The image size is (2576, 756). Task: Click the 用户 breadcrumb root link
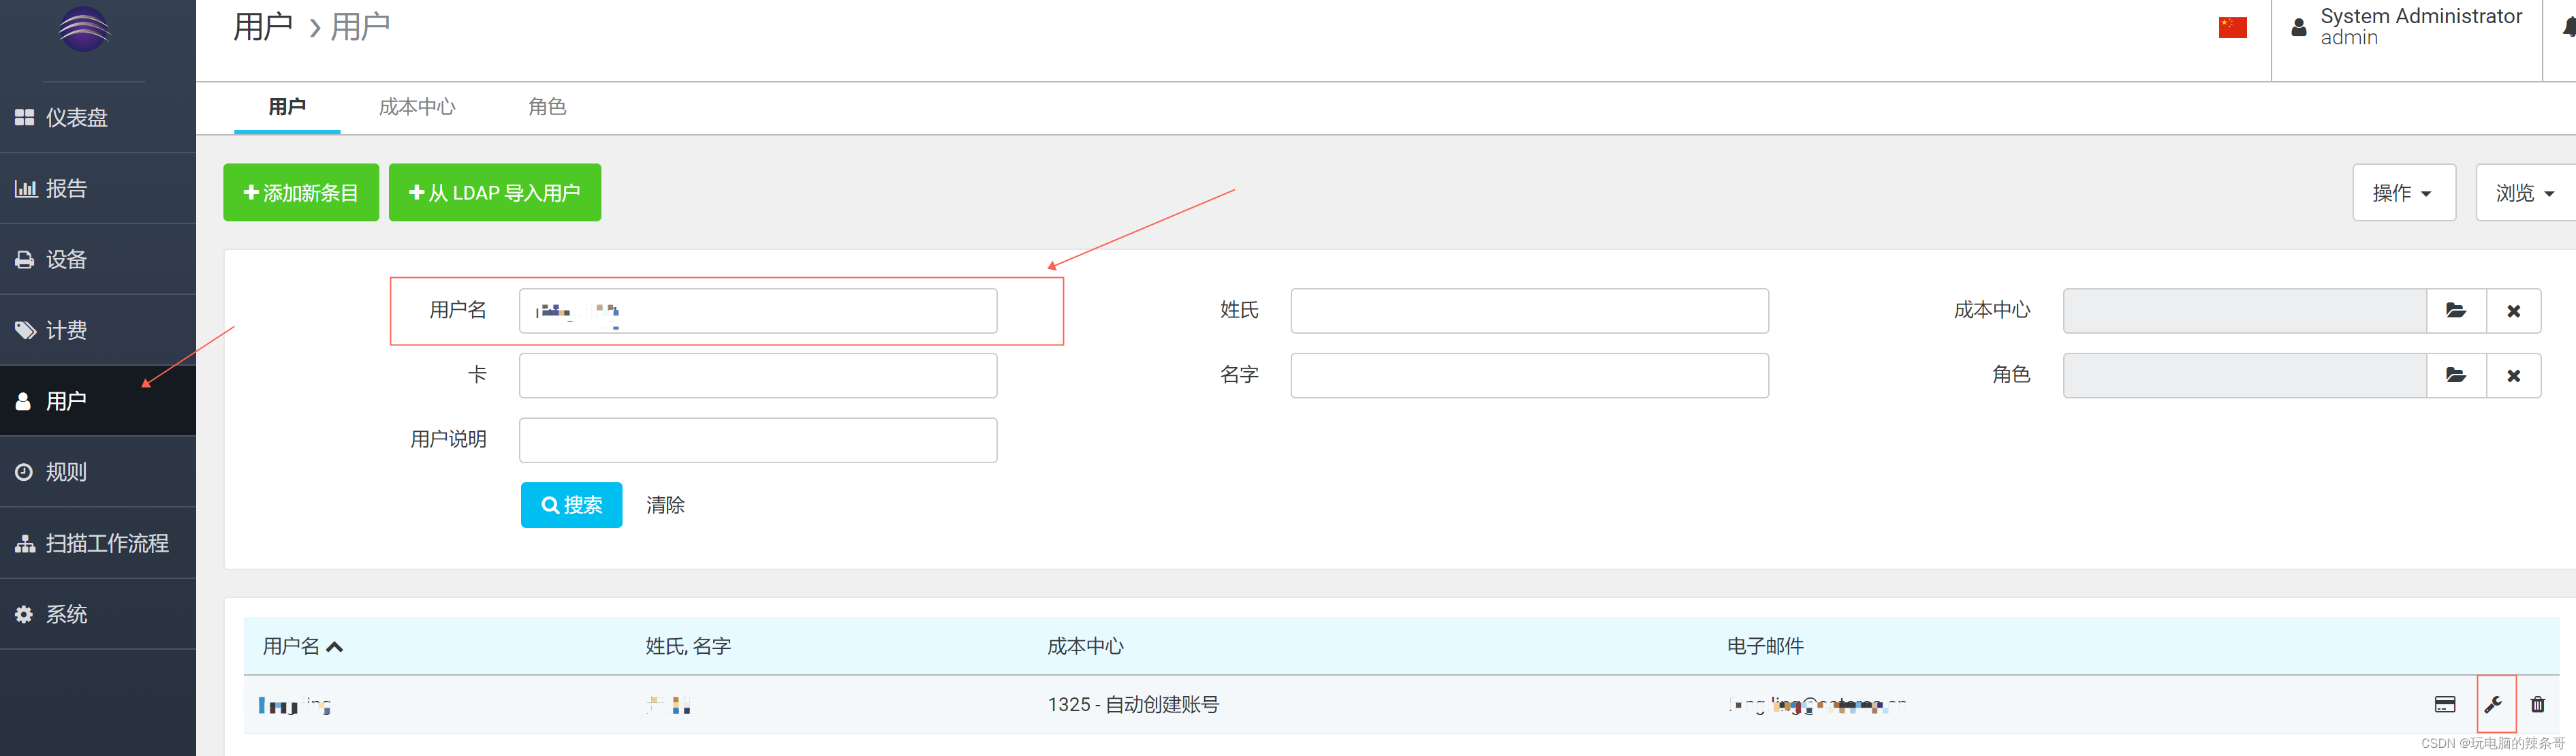262,27
